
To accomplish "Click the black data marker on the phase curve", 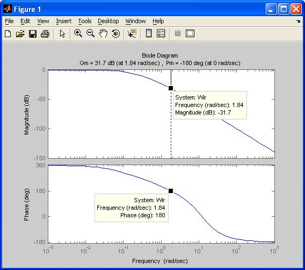I will [x=171, y=191].
